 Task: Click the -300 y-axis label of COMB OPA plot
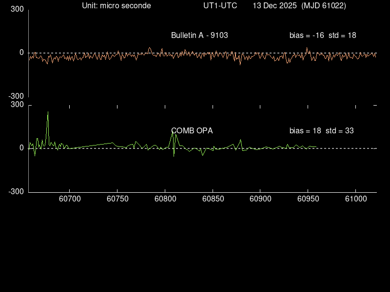(16, 192)
